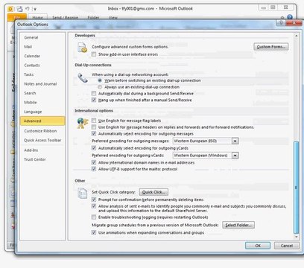Switch to the Send / Receive tab

(x=65, y=17)
